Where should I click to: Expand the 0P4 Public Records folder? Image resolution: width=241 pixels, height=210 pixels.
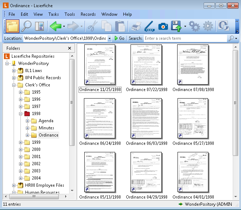coord(14,78)
